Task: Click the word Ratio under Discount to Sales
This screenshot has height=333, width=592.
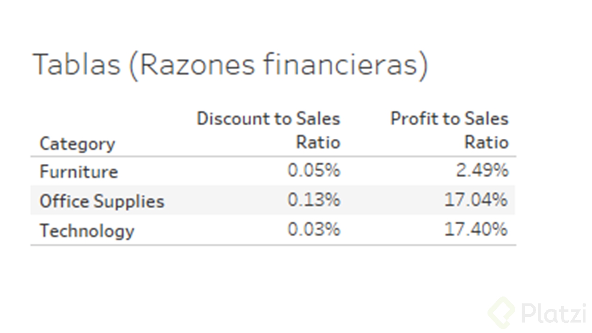Action: point(318,142)
